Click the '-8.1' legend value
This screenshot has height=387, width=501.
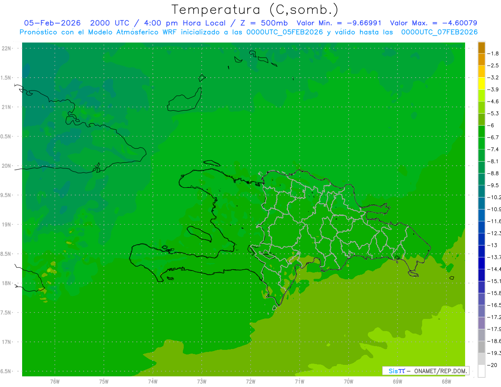tap(493, 161)
